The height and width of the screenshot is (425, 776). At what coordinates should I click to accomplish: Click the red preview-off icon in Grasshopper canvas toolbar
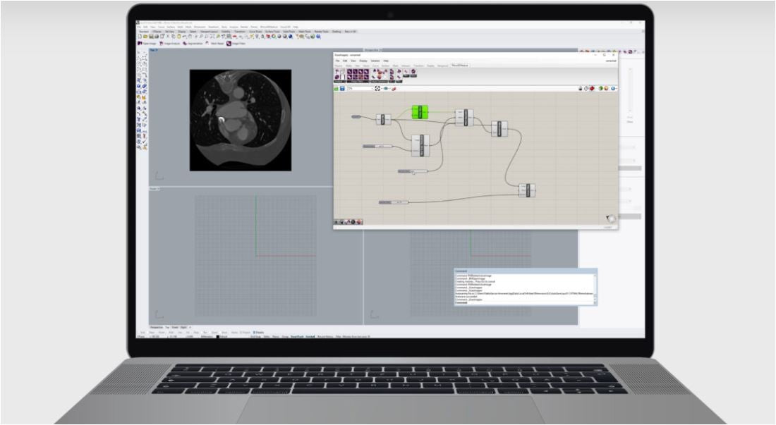click(x=592, y=88)
